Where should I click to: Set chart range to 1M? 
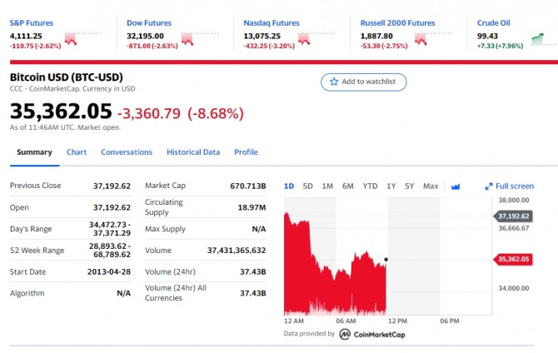327,186
